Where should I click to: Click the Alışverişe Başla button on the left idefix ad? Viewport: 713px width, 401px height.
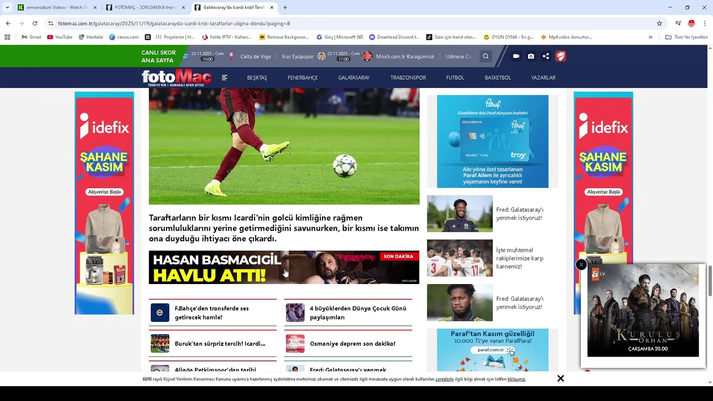point(104,192)
